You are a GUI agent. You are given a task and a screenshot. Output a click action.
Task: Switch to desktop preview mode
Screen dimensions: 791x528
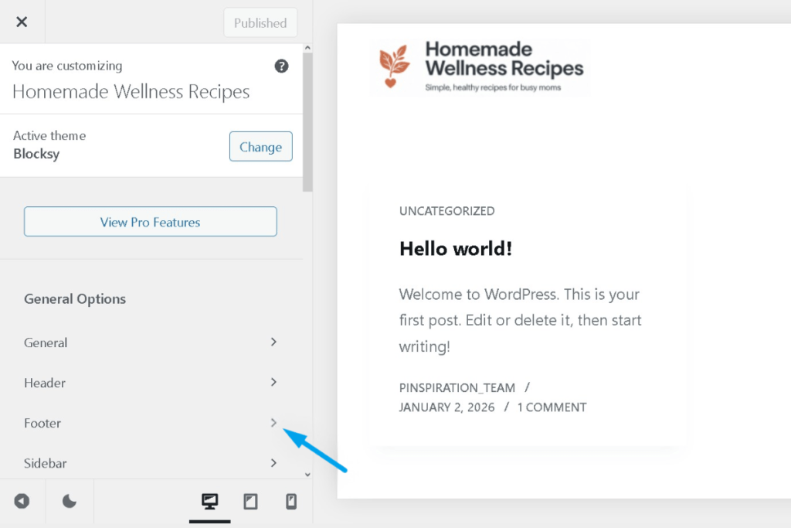(209, 501)
